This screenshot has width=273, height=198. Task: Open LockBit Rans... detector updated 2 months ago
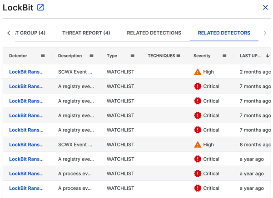(26, 72)
